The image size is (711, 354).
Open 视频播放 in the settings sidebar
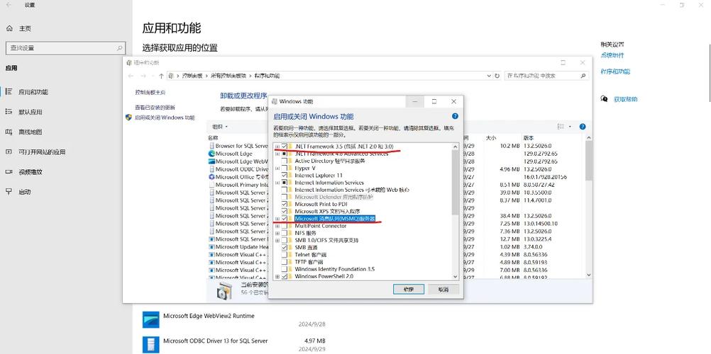30,172
